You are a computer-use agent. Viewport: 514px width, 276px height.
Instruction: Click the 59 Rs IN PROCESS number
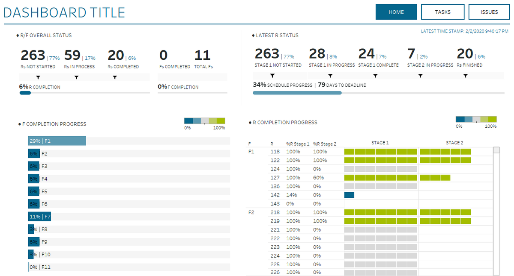(72, 56)
